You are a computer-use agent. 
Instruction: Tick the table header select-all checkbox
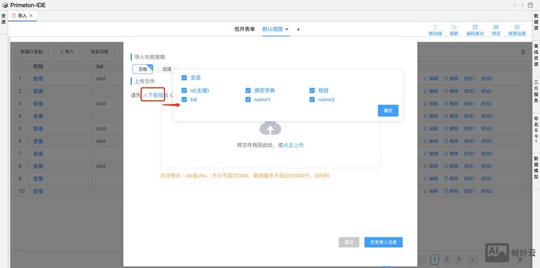point(21,66)
